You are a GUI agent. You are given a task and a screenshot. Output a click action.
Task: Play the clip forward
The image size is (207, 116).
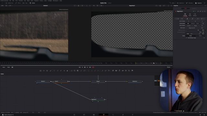click(x=87, y=67)
